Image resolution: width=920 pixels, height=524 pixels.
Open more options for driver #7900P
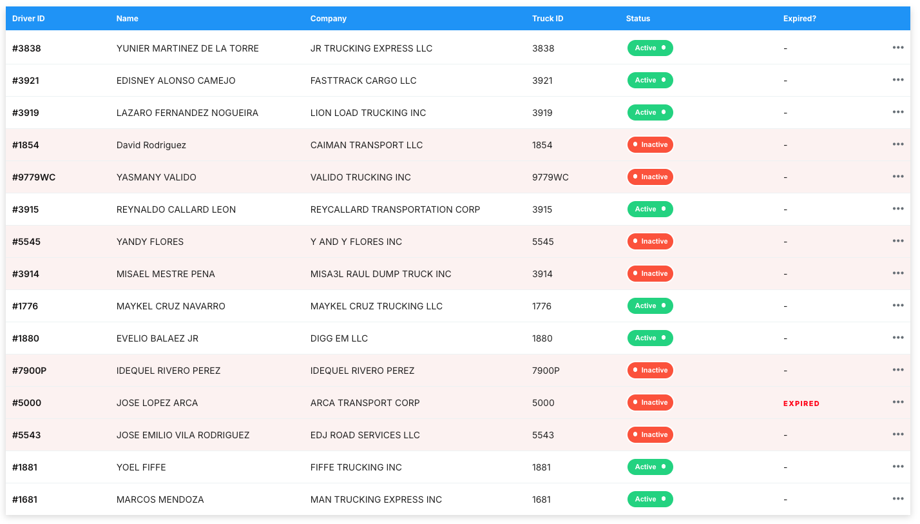(898, 370)
